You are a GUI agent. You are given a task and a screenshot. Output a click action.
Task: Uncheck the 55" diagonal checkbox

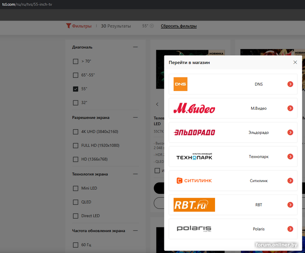[x=75, y=89]
